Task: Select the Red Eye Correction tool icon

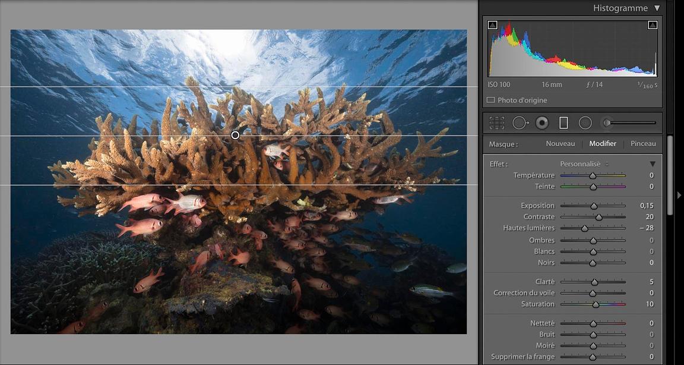Action: pos(541,123)
